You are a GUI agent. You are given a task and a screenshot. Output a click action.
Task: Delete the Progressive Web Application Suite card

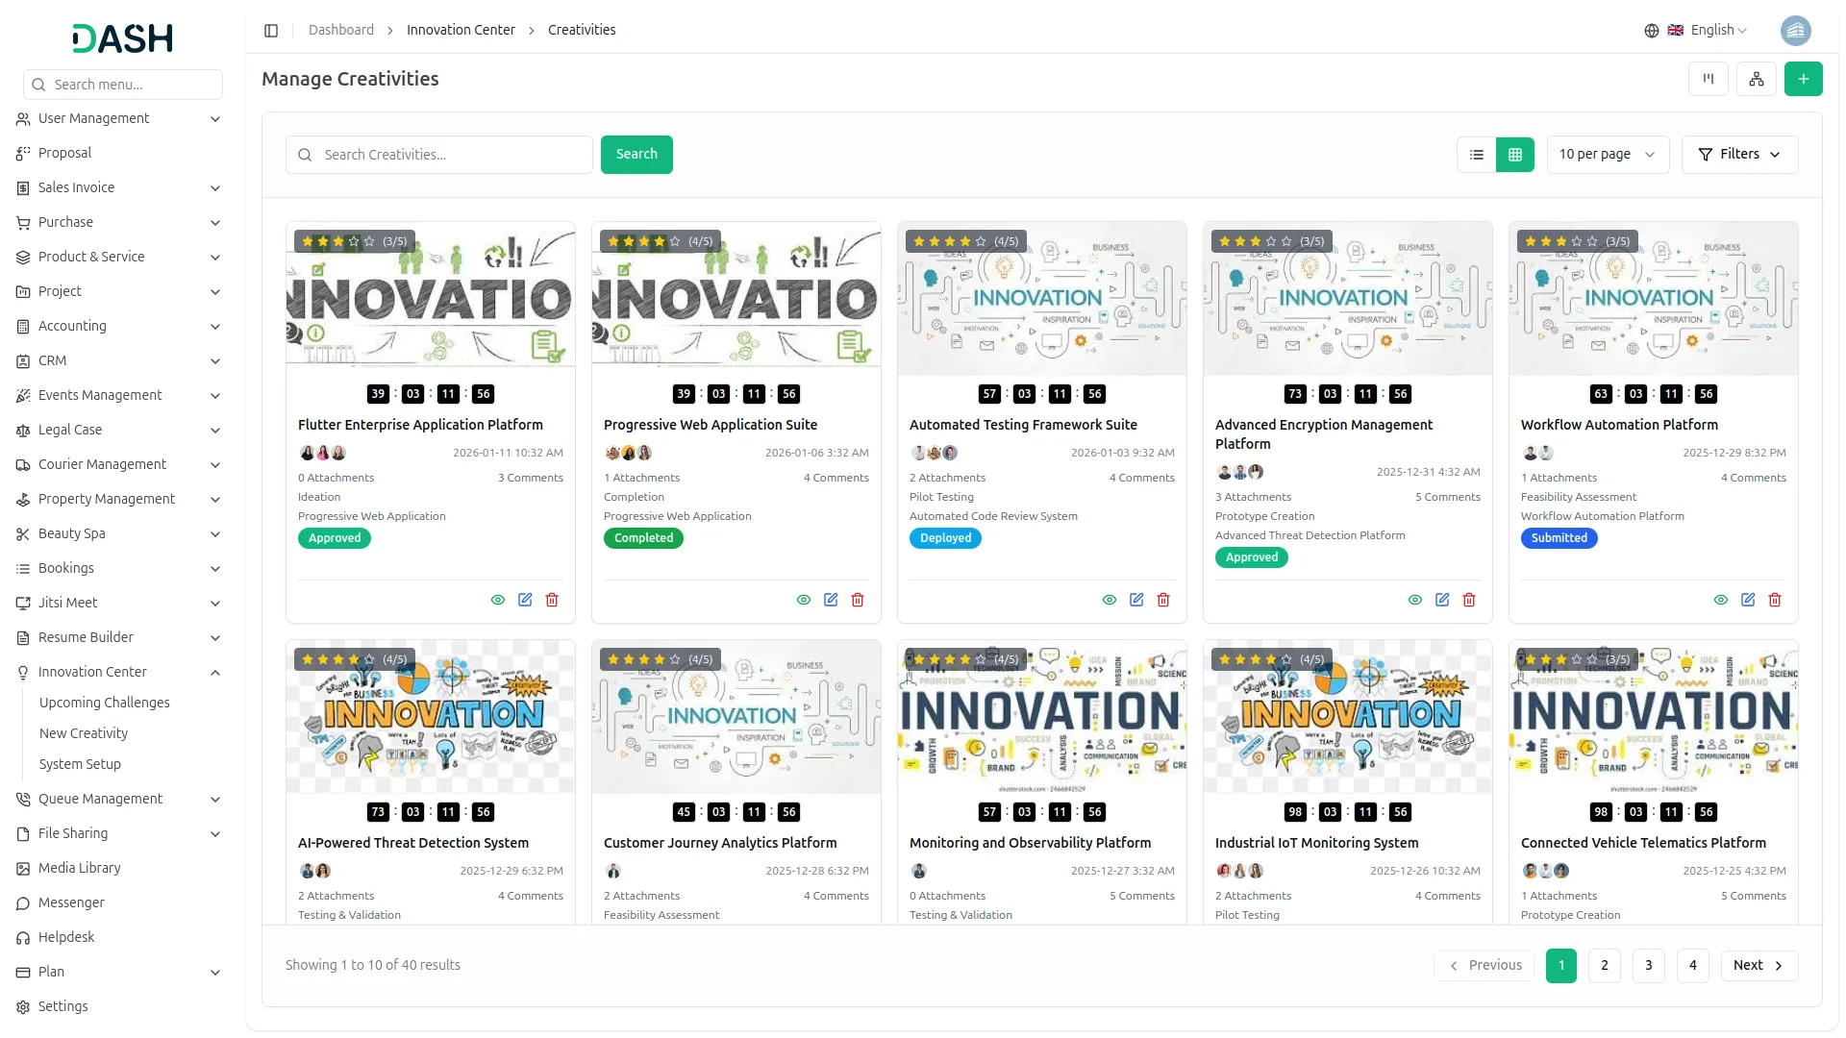[858, 600]
